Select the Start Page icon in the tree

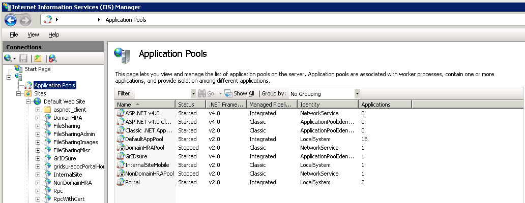pos(18,69)
